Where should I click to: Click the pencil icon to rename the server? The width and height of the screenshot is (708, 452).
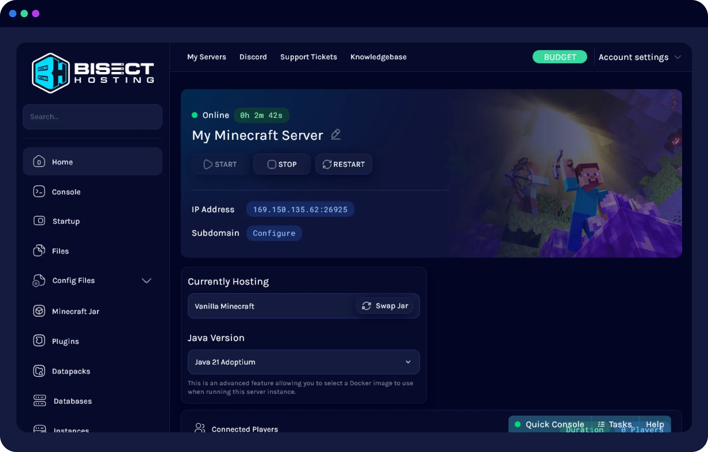pos(336,135)
